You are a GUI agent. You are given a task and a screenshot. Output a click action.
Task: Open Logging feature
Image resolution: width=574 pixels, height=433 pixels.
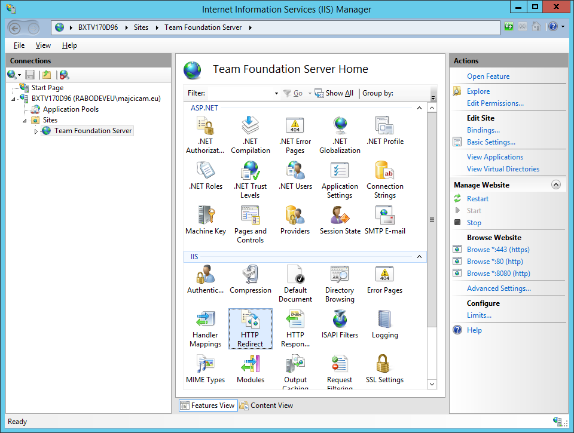(384, 324)
